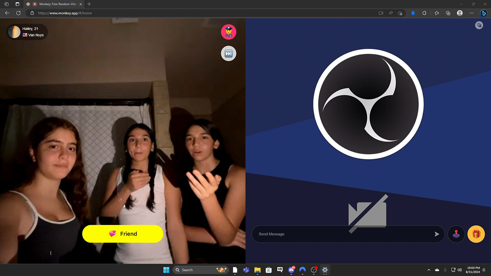Open Read aloud in address bar
The image size is (491, 276).
point(390,13)
